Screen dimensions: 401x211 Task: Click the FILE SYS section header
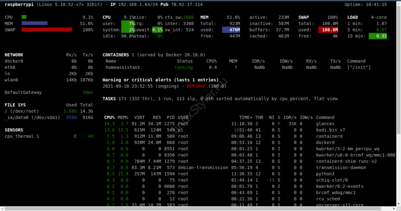(15, 105)
